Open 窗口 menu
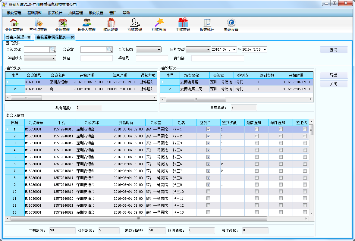Image resolution: width=355 pixels, height=241 pixels. tap(113, 13)
